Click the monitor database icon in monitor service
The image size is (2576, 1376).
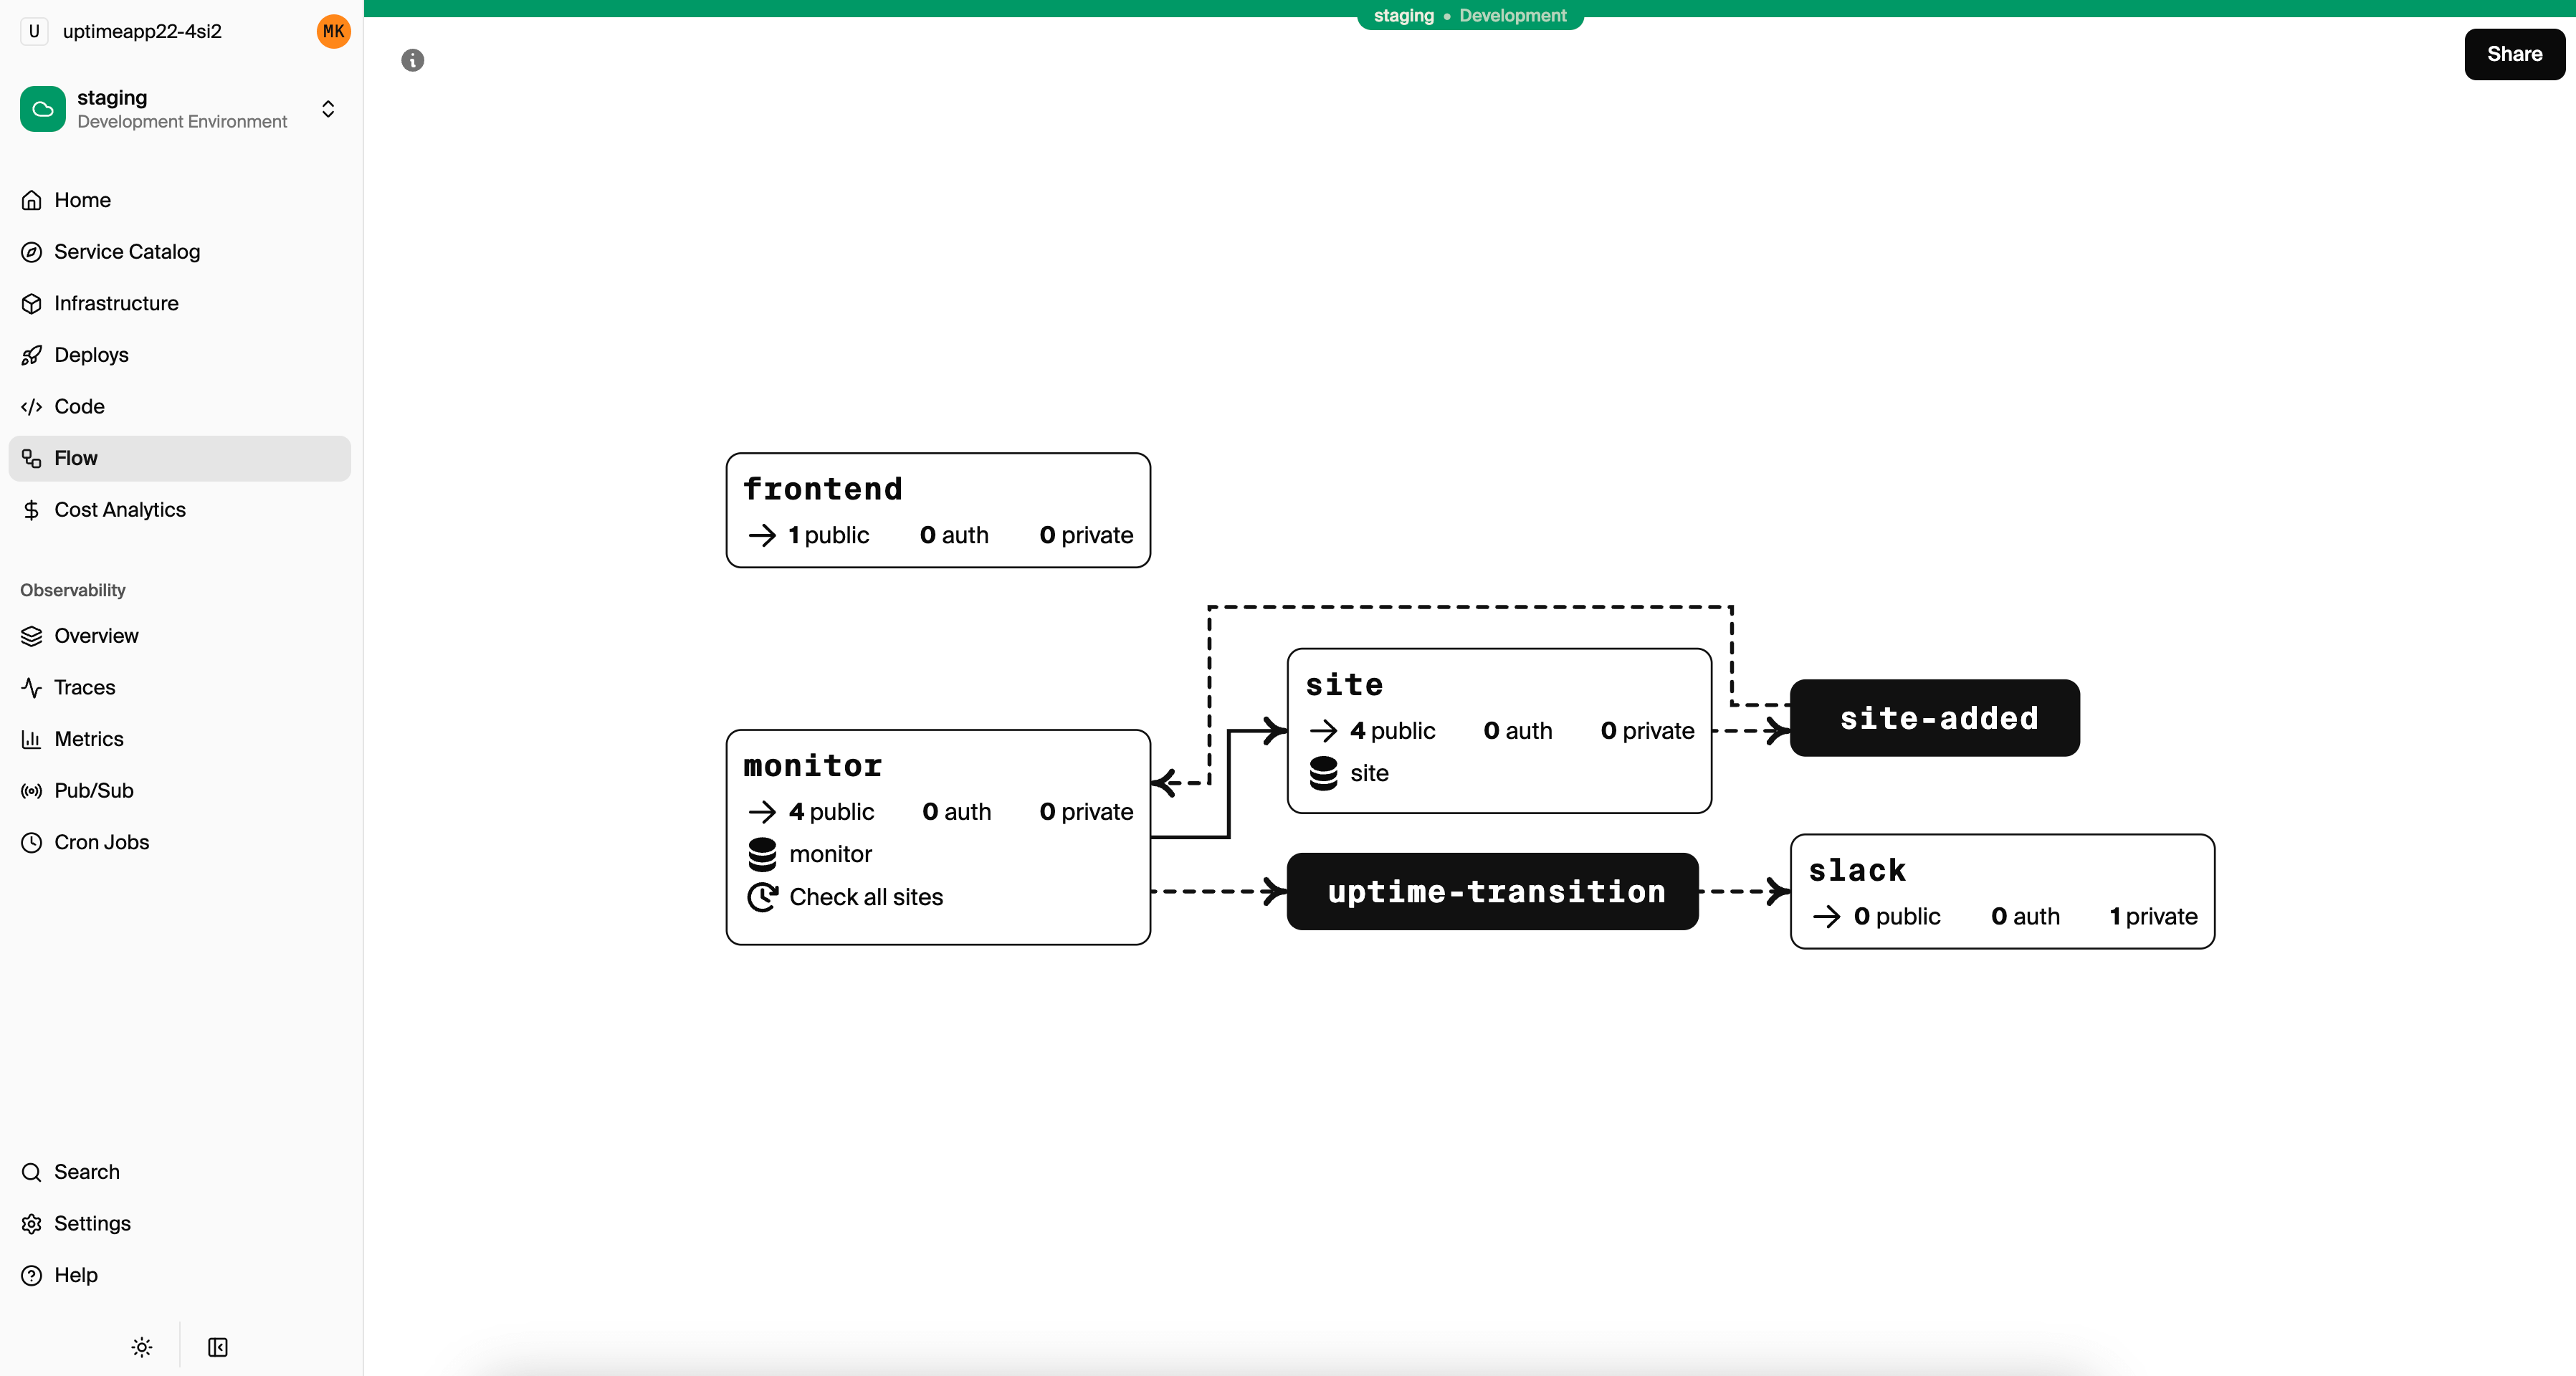pos(762,854)
